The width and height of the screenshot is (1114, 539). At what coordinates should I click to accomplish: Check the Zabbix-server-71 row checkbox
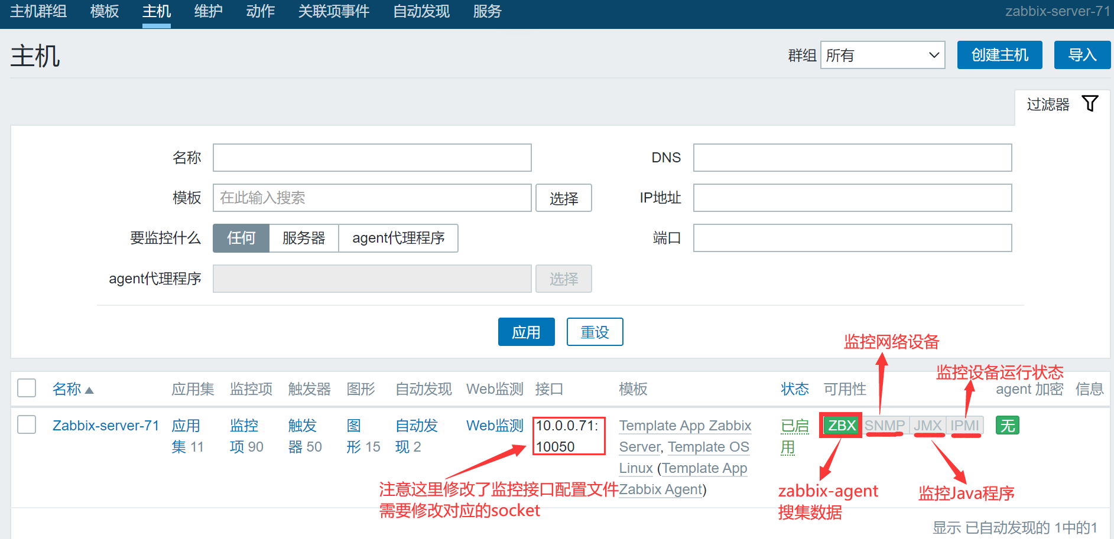pos(27,424)
